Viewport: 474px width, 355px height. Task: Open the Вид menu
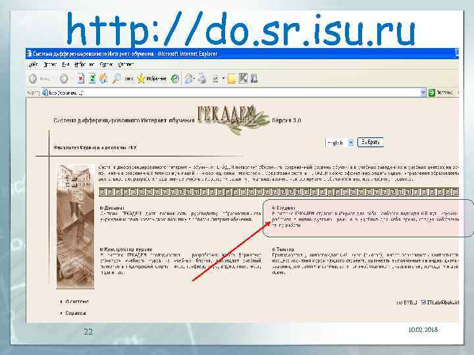[x=66, y=64]
